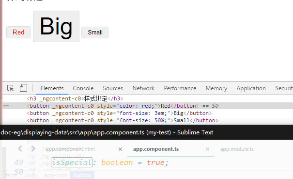Image resolution: width=293 pixels, height=179 pixels.
Task: Switch to app.component.html tab in Sublime Text
Action: (70, 149)
